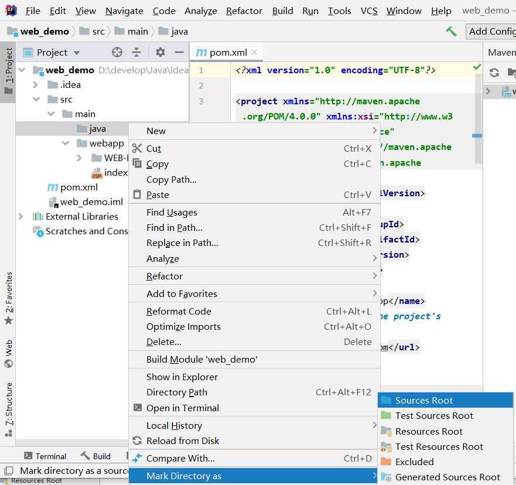Select Local History submenu
Image resolution: width=516 pixels, height=485 pixels.
pos(254,425)
